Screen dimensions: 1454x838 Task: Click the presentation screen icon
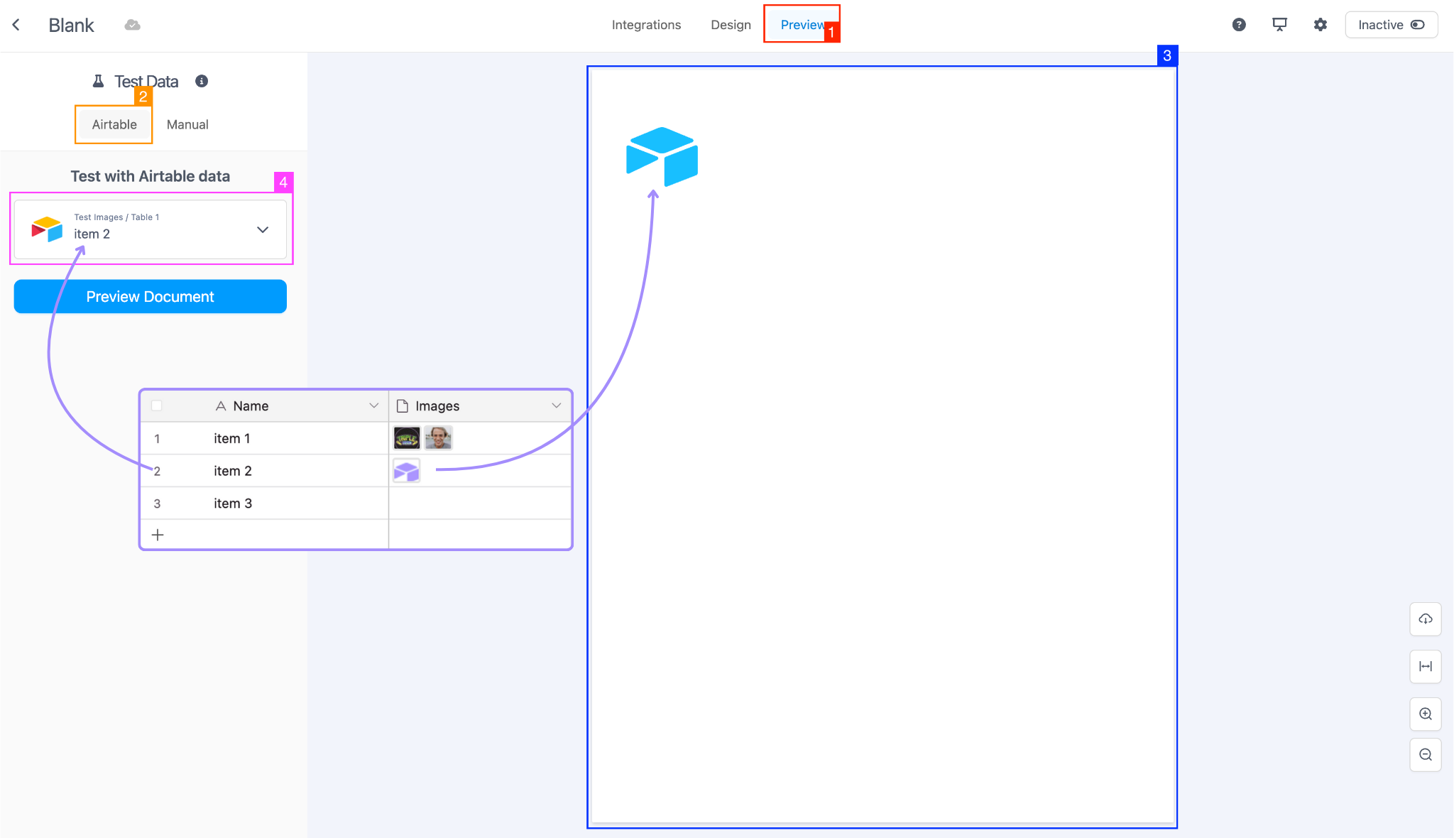click(x=1279, y=25)
